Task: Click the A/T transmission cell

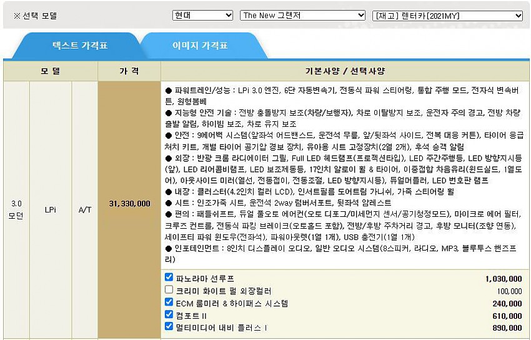Action: 85,209
